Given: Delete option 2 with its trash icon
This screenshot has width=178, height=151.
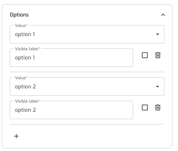Looking at the screenshot, I should click(158, 108).
